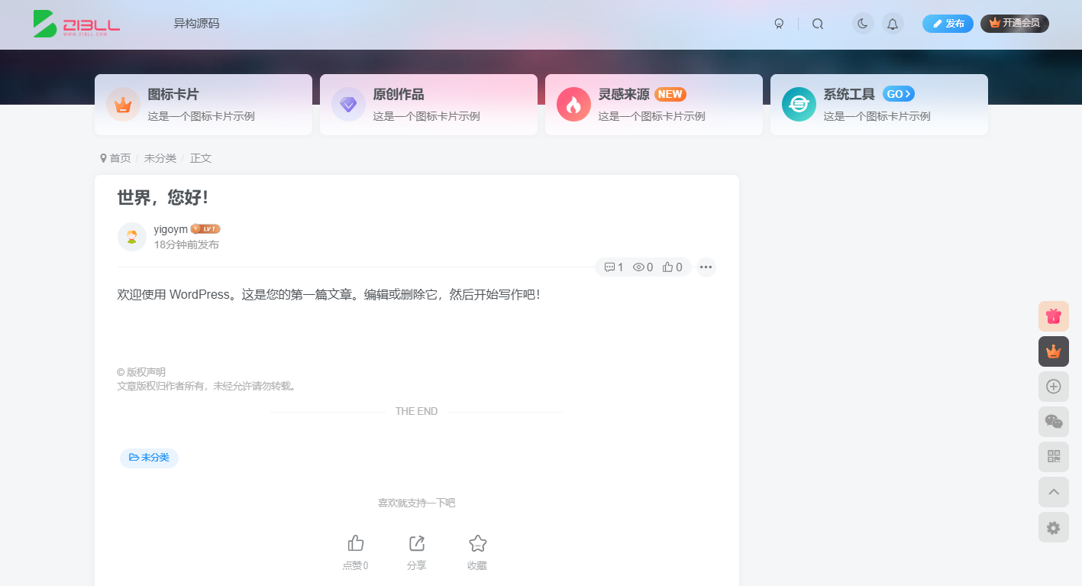Open the settings gear at sidebar bottom
This screenshot has height=586, width=1082.
point(1053,527)
